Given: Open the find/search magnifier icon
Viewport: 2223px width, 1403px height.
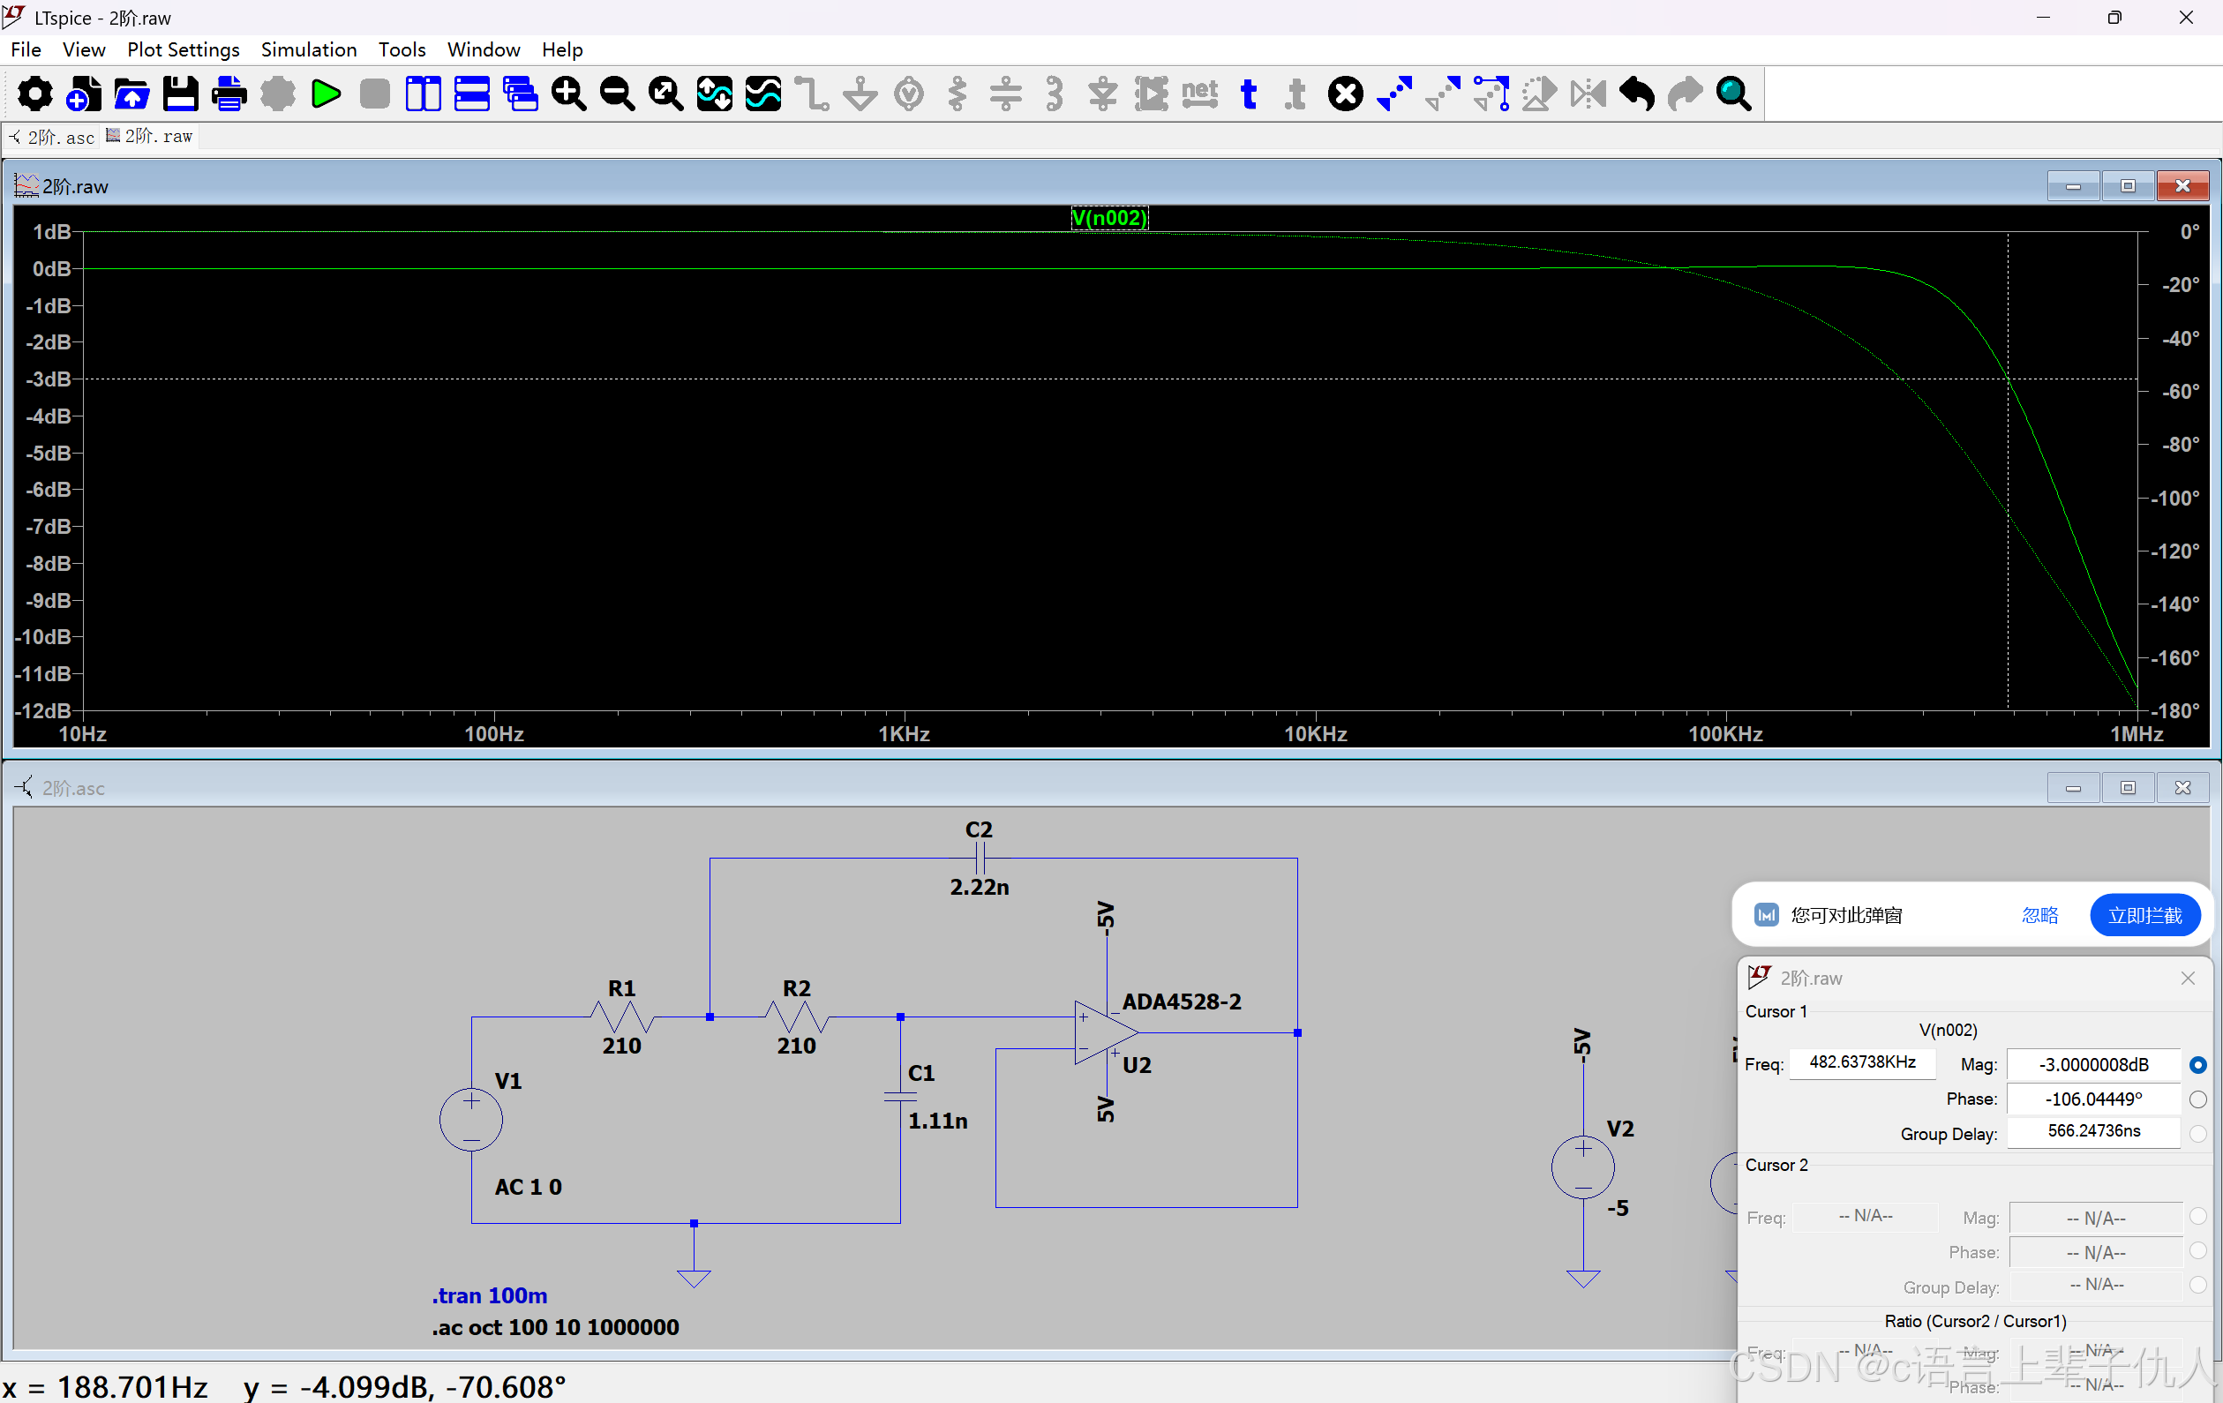Looking at the screenshot, I should (1734, 94).
